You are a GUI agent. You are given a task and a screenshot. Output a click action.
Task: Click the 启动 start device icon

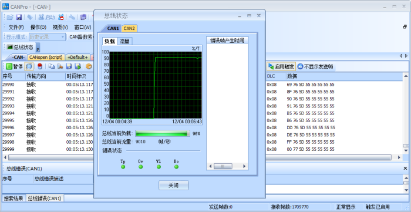[46, 17]
